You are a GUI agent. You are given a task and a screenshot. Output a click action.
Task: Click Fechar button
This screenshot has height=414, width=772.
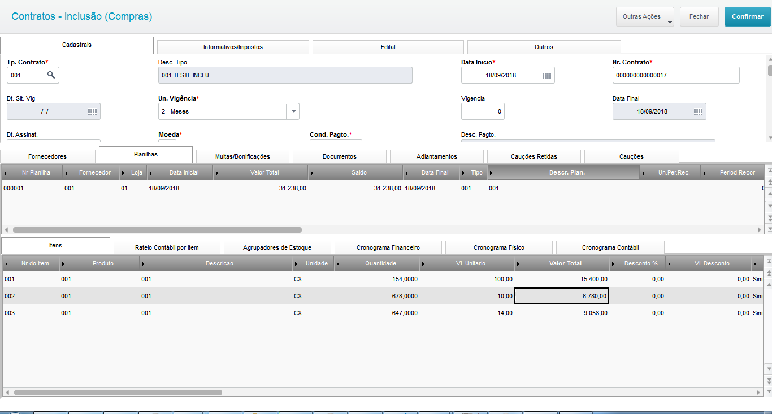tap(699, 16)
